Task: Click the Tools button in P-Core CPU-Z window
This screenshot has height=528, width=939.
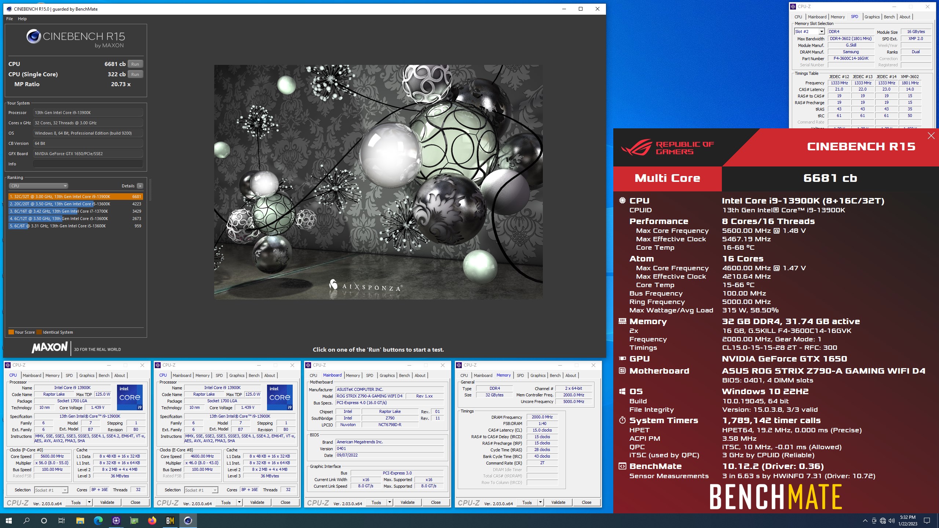Action: click(x=76, y=502)
